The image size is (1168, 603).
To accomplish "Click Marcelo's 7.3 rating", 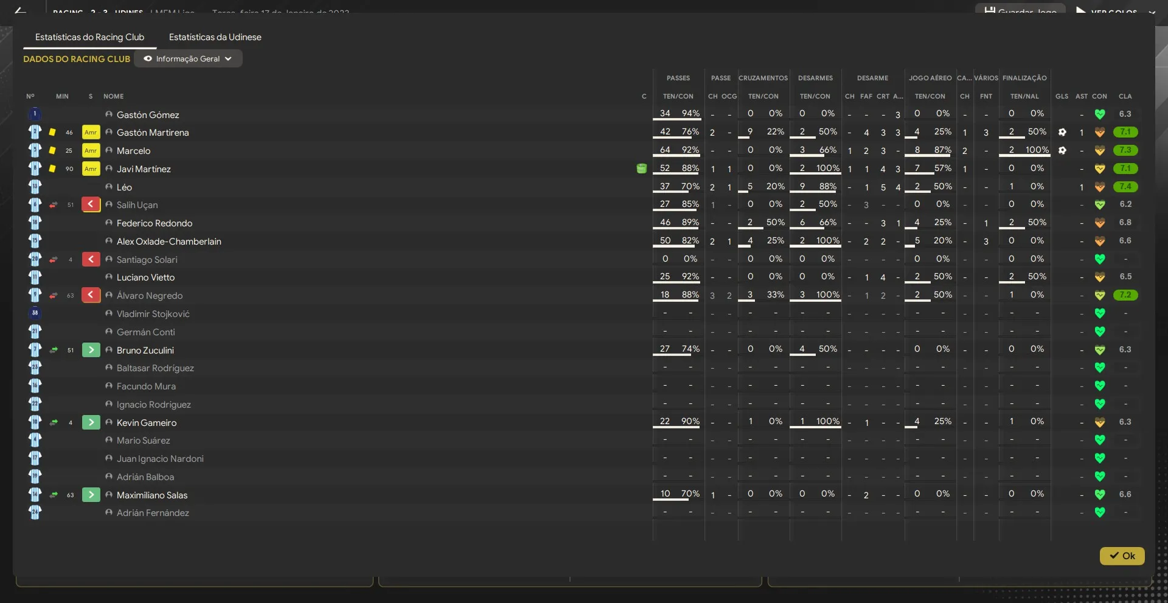I will 1125,150.
